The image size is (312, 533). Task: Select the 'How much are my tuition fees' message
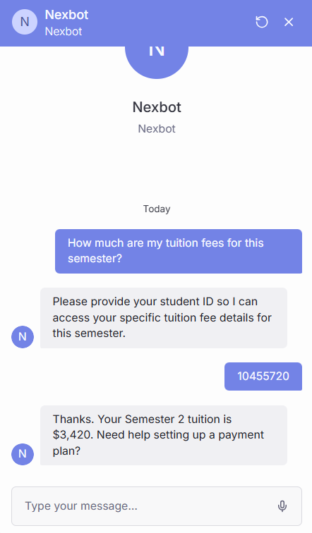coord(179,251)
